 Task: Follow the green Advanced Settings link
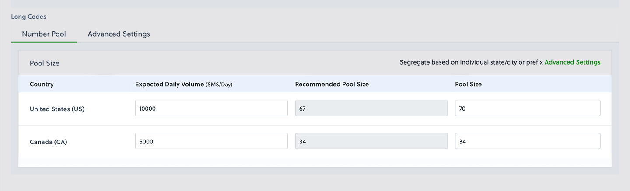pyautogui.click(x=572, y=62)
